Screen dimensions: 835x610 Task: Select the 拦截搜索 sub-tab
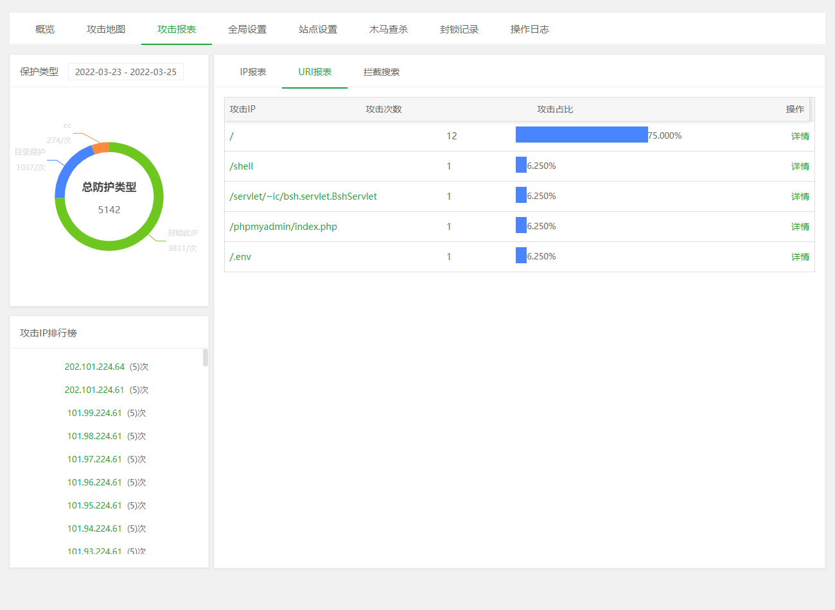(x=382, y=72)
